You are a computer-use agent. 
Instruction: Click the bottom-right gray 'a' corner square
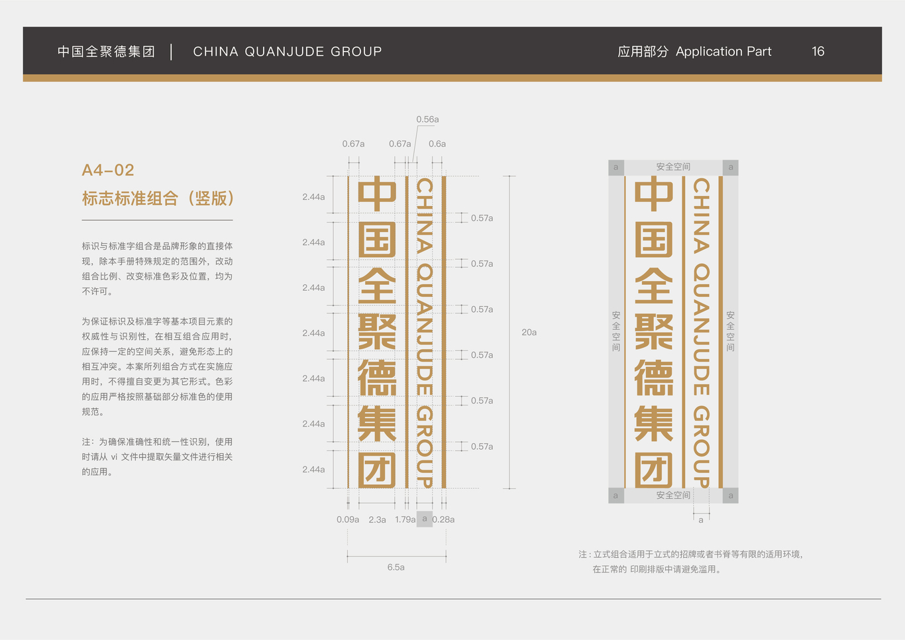point(731,496)
